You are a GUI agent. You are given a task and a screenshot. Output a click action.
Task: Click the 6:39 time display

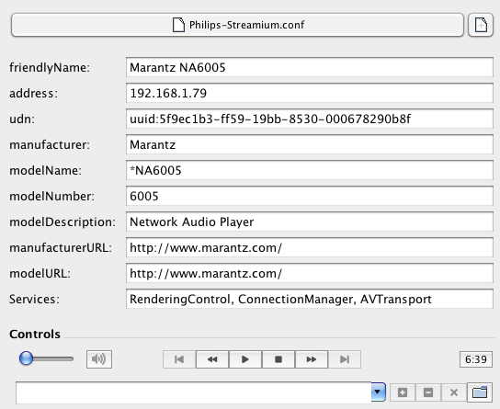pos(476,359)
